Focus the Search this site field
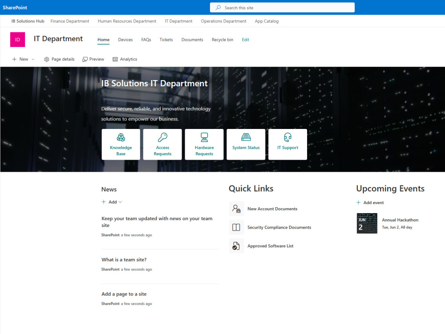This screenshot has height=334, width=445. pos(282,8)
